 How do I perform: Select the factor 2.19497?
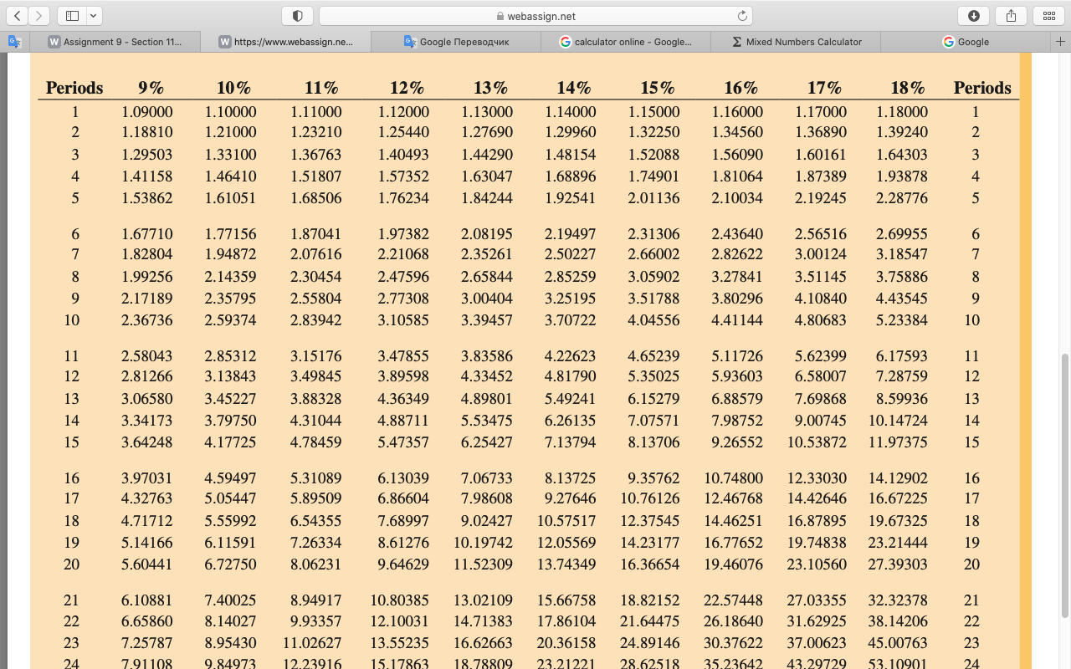pyautogui.click(x=571, y=234)
